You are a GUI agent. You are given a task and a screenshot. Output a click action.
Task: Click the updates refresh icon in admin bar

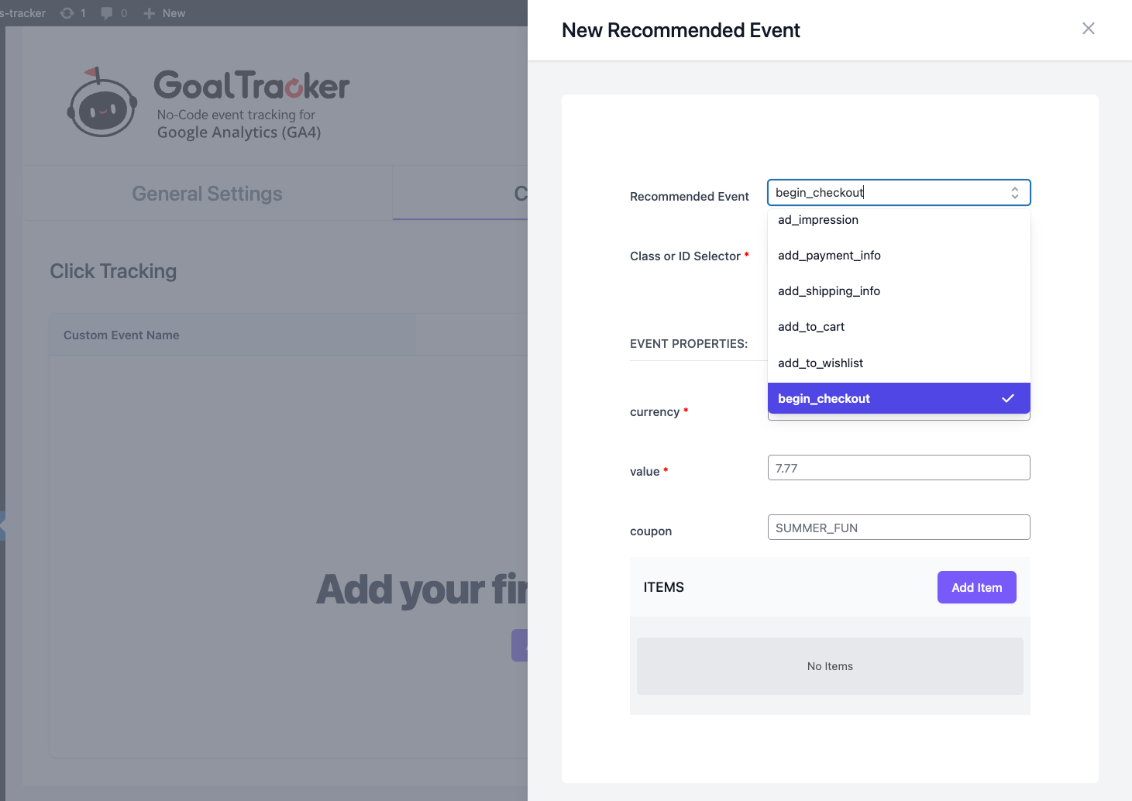(x=67, y=13)
